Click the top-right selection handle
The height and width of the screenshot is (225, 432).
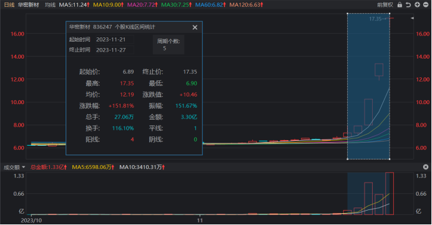390,13
